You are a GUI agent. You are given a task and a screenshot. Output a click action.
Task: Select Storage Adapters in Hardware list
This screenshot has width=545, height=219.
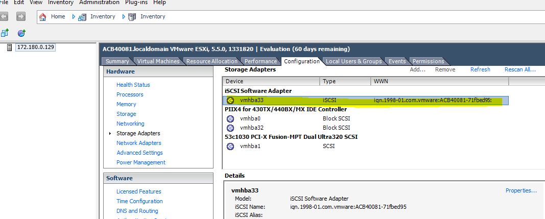(138, 133)
